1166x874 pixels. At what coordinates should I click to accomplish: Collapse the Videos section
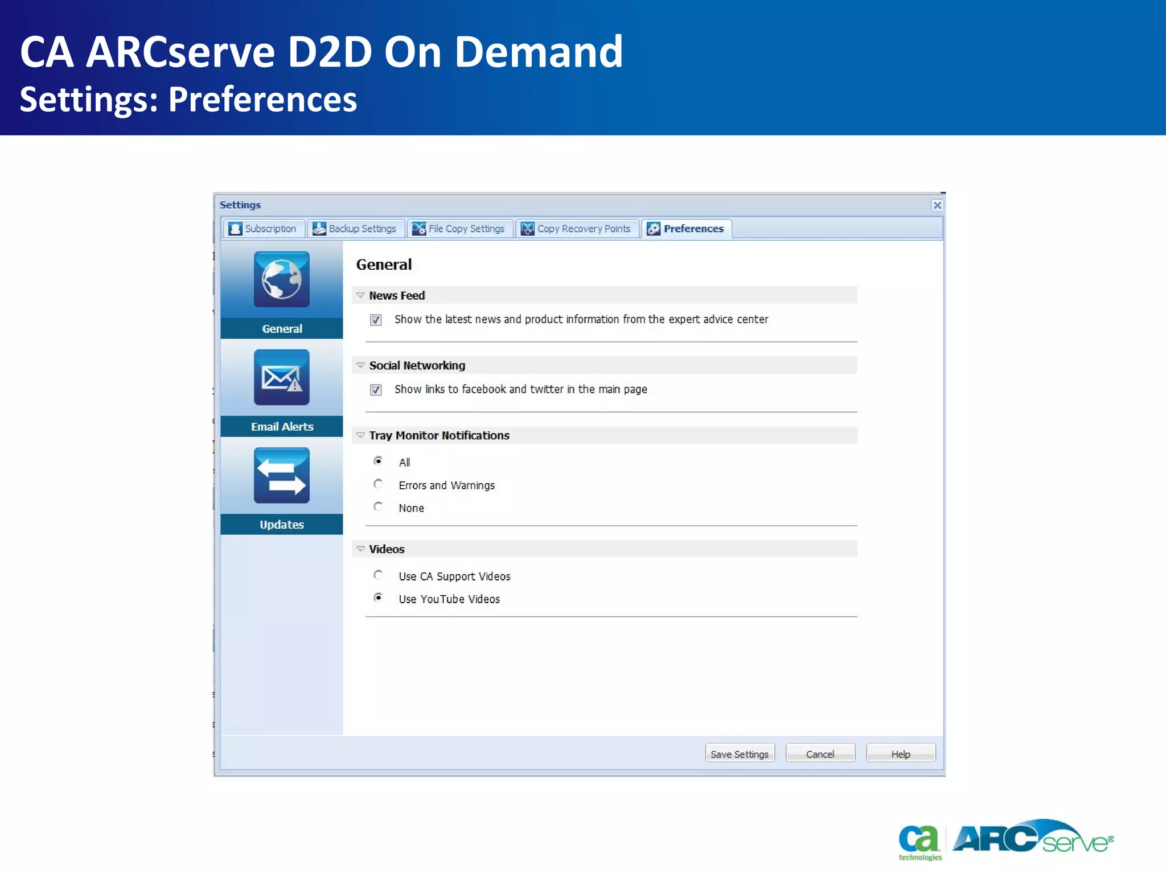click(360, 549)
